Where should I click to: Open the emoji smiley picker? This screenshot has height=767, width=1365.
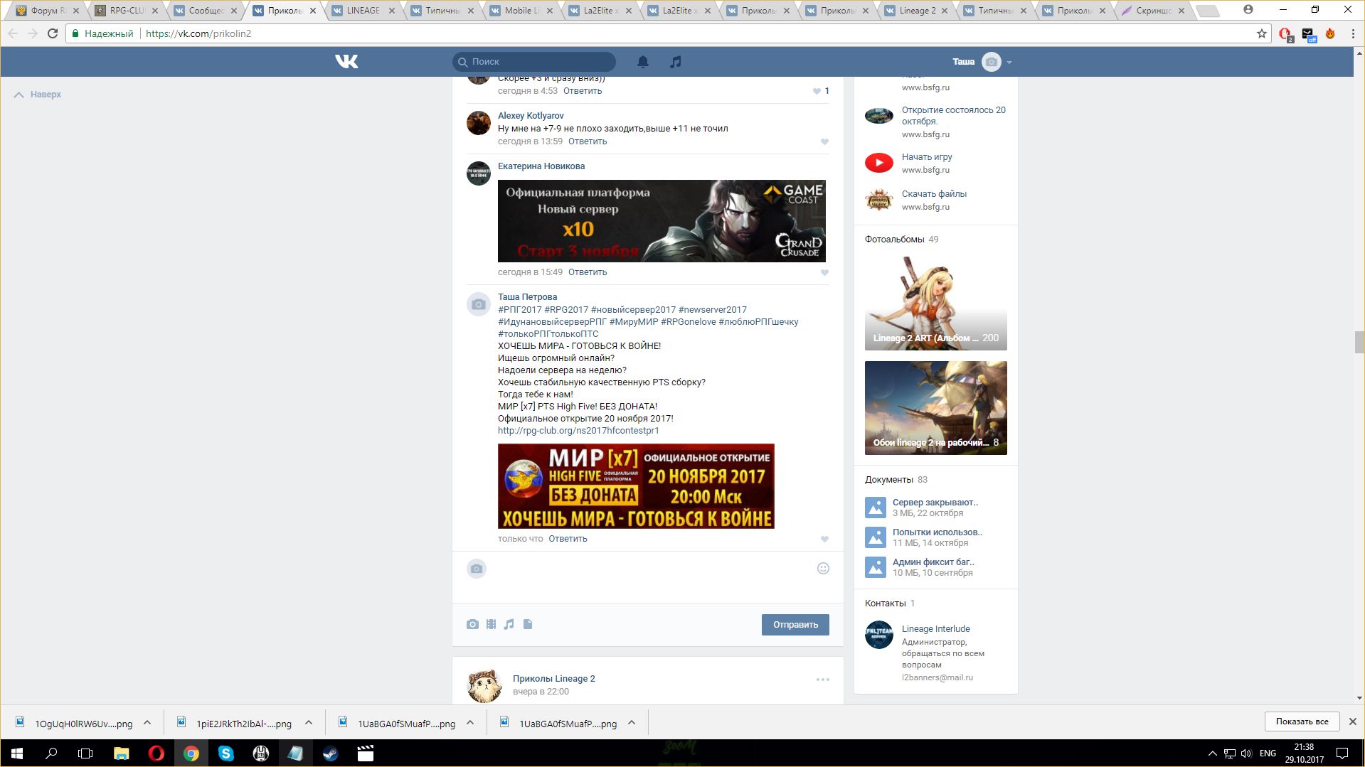point(823,568)
